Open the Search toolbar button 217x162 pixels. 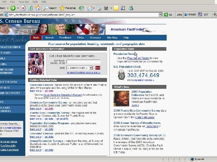(50, 8)
